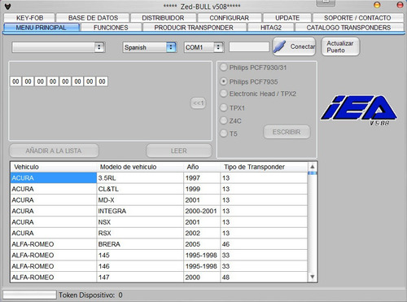This screenshot has width=407, height=302.
Task: Click transponder type 46 cell
Action: pos(264,244)
